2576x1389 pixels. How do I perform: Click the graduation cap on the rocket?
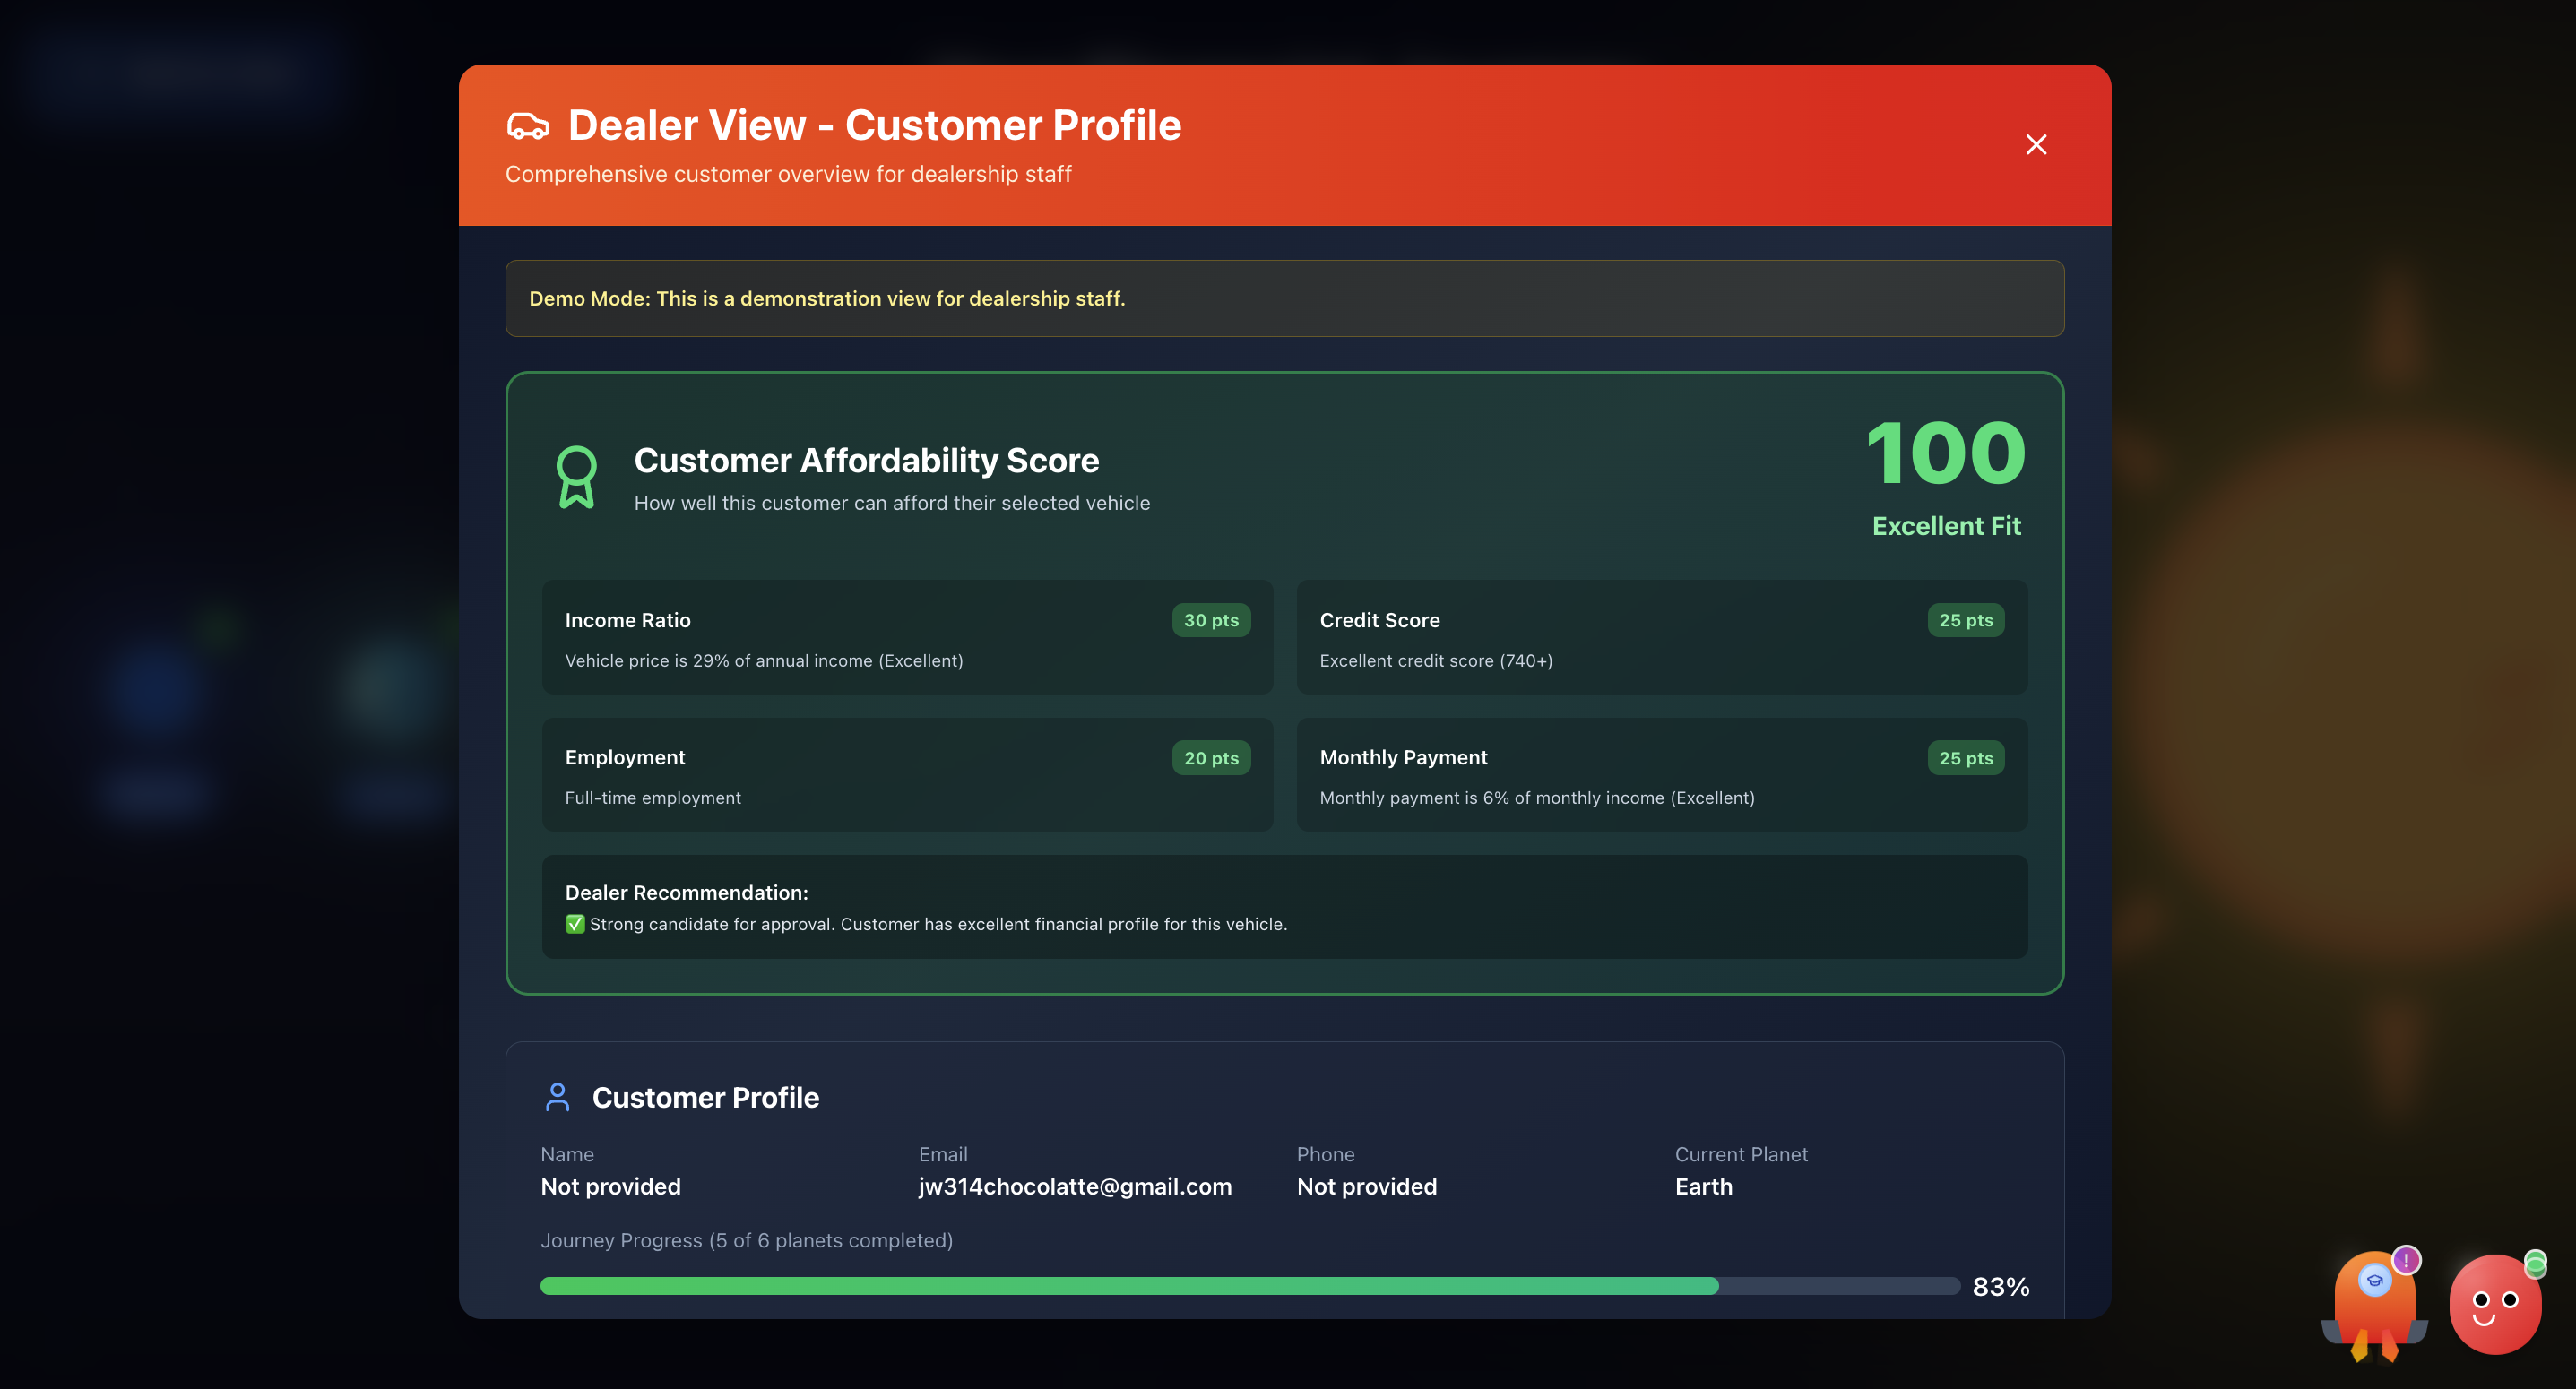pos(2375,1280)
